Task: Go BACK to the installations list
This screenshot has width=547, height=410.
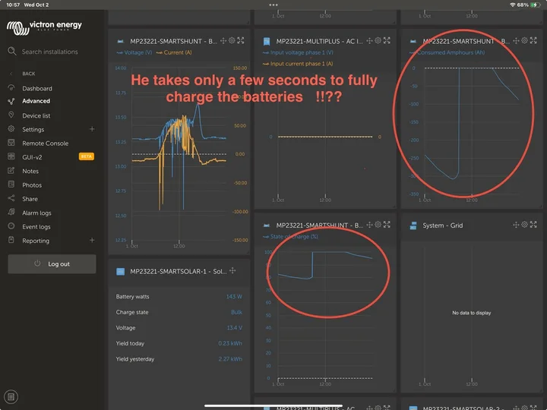Action: click(29, 74)
